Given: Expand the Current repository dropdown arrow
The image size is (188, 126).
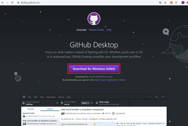Looking at the screenshot, I should (57, 103).
